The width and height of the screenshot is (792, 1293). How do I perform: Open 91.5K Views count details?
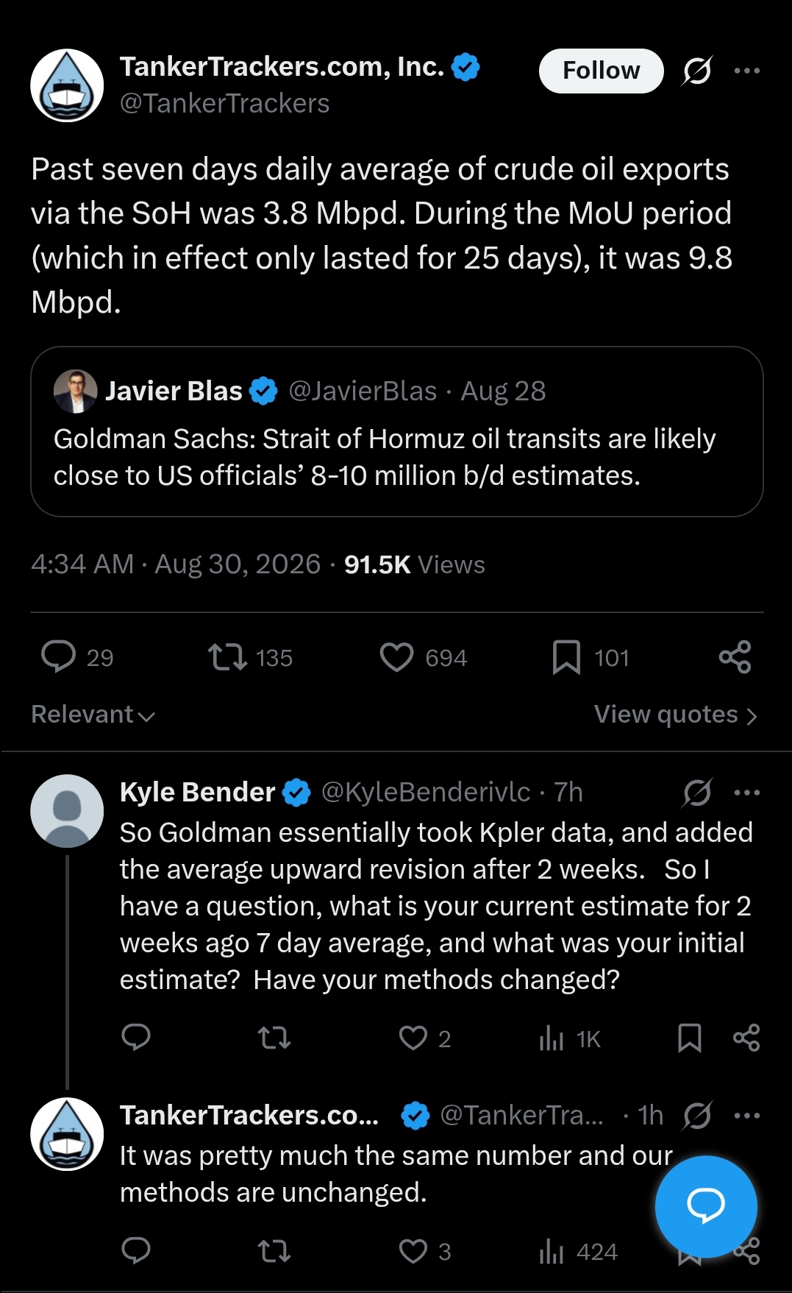pyautogui.click(x=414, y=564)
